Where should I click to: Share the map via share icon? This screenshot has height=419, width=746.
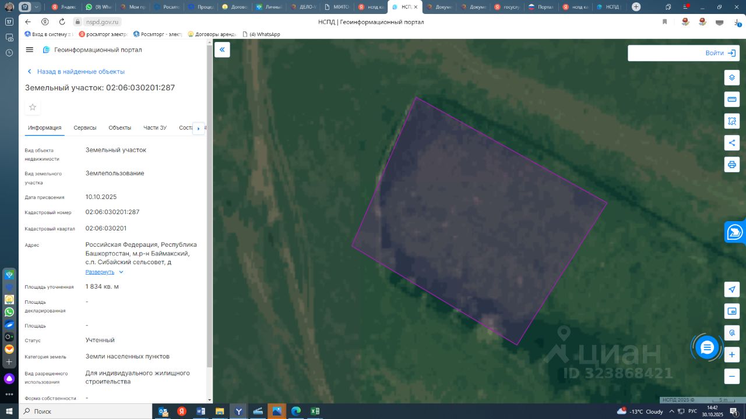click(x=732, y=143)
